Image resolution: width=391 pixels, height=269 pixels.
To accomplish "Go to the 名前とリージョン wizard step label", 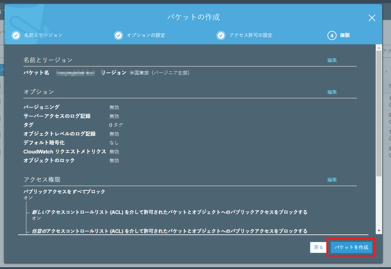I will tap(43, 35).
